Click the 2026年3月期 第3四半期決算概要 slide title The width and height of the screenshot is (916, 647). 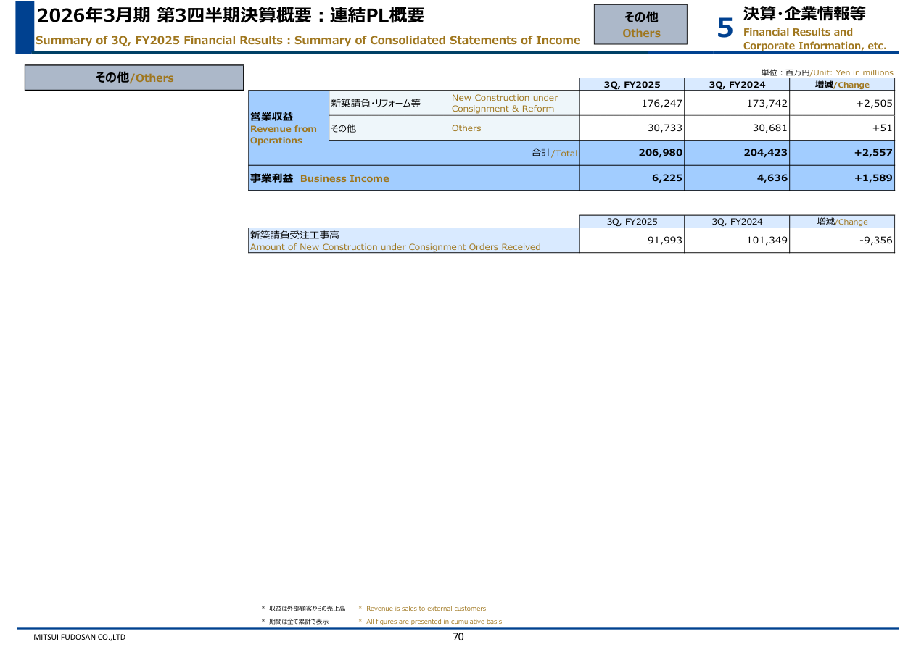[x=230, y=15]
